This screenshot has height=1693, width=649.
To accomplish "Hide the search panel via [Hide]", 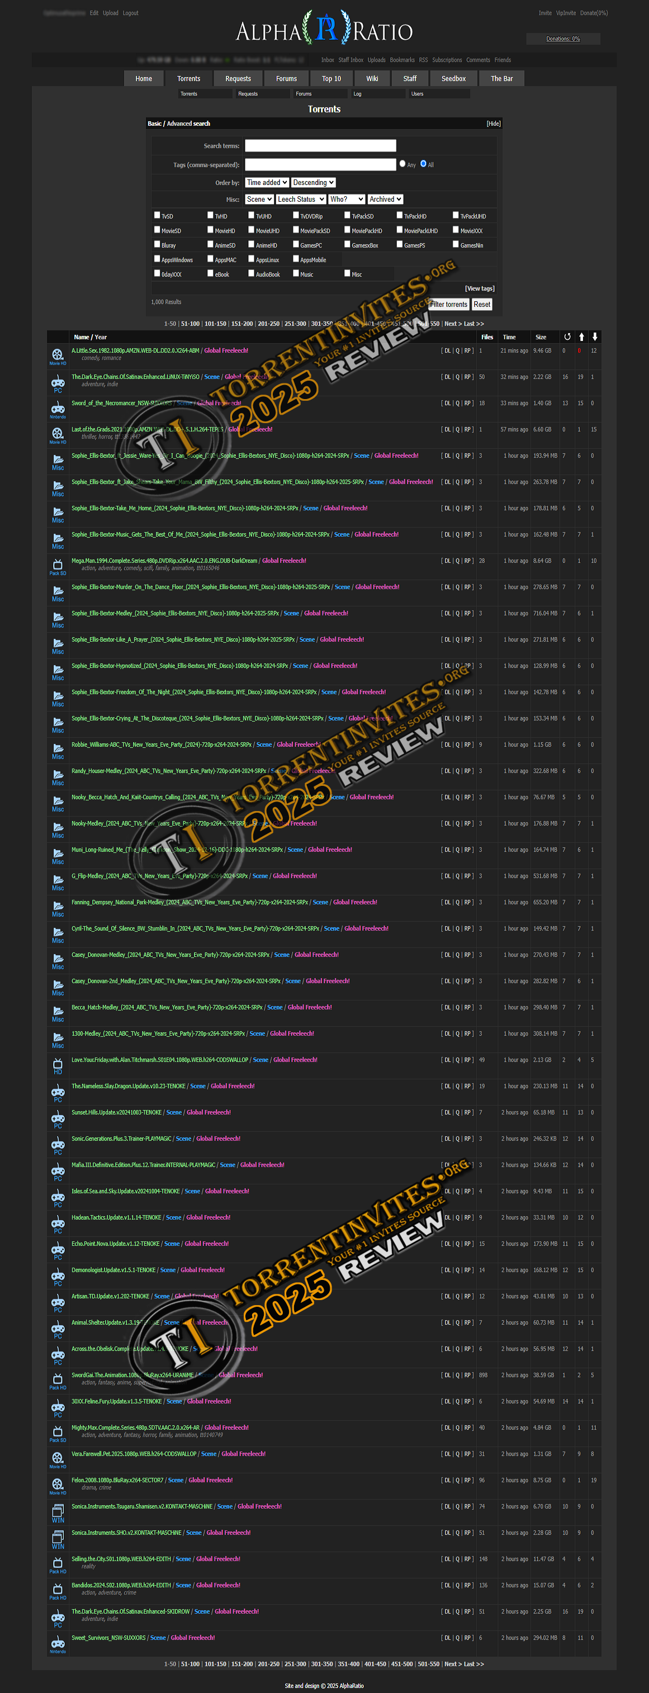I will (493, 124).
